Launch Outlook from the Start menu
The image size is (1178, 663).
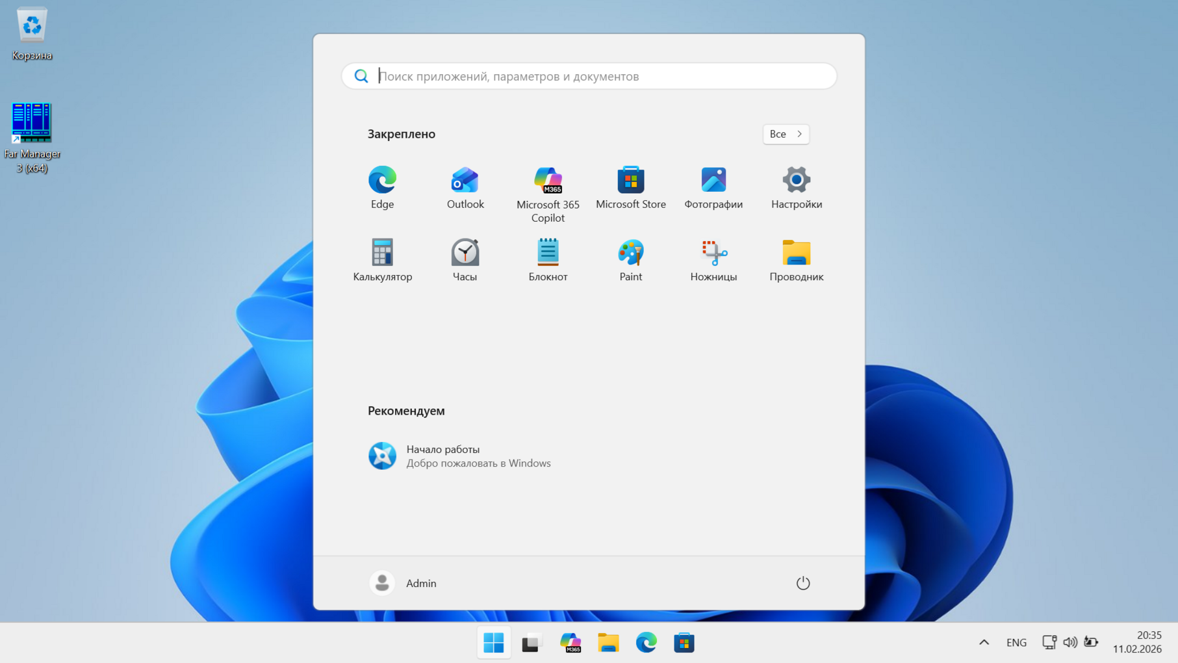click(x=465, y=188)
